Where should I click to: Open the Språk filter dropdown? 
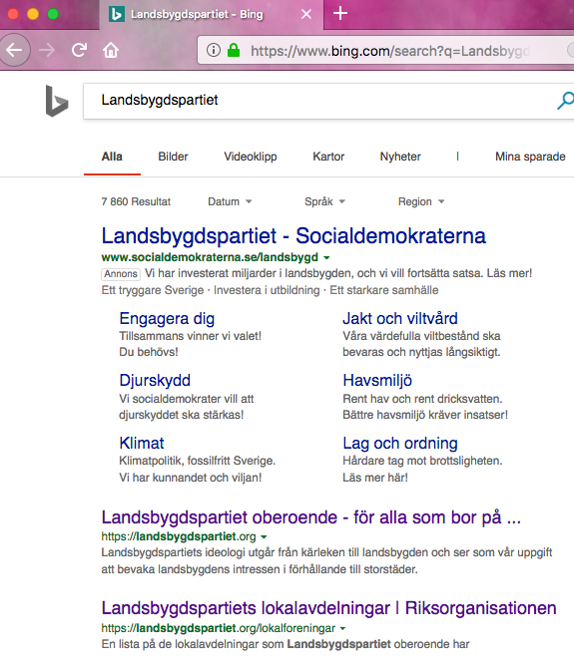coord(324,201)
